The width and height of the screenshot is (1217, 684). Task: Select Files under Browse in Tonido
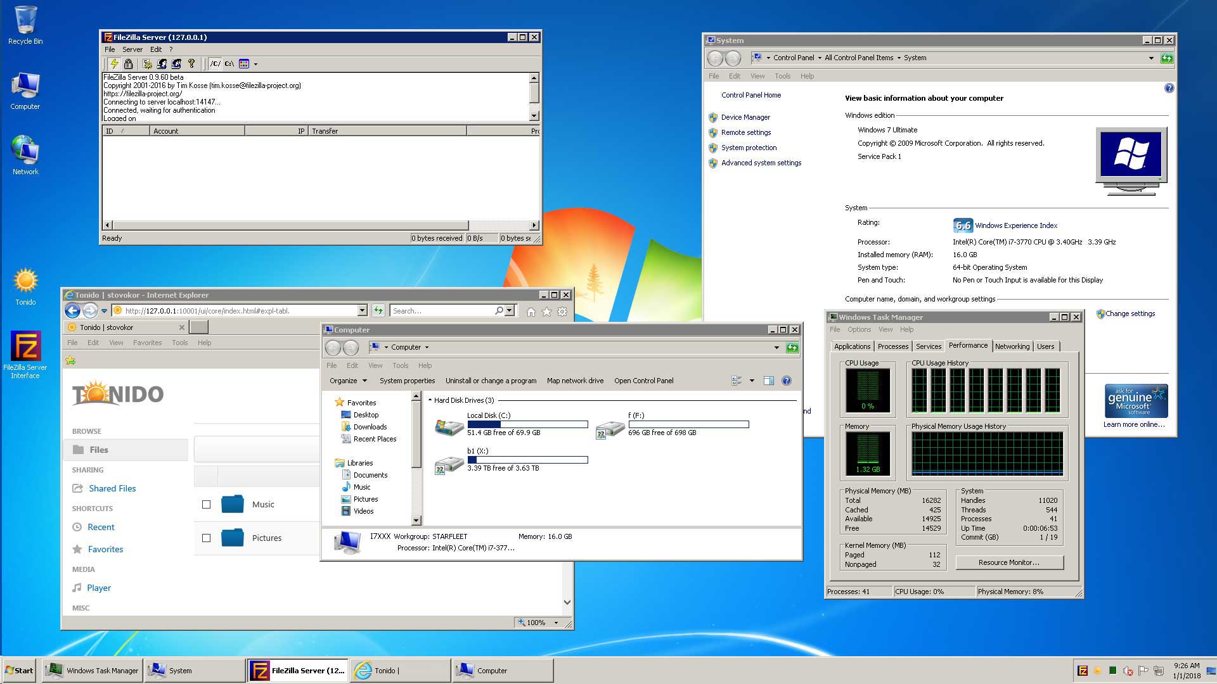[x=126, y=450]
